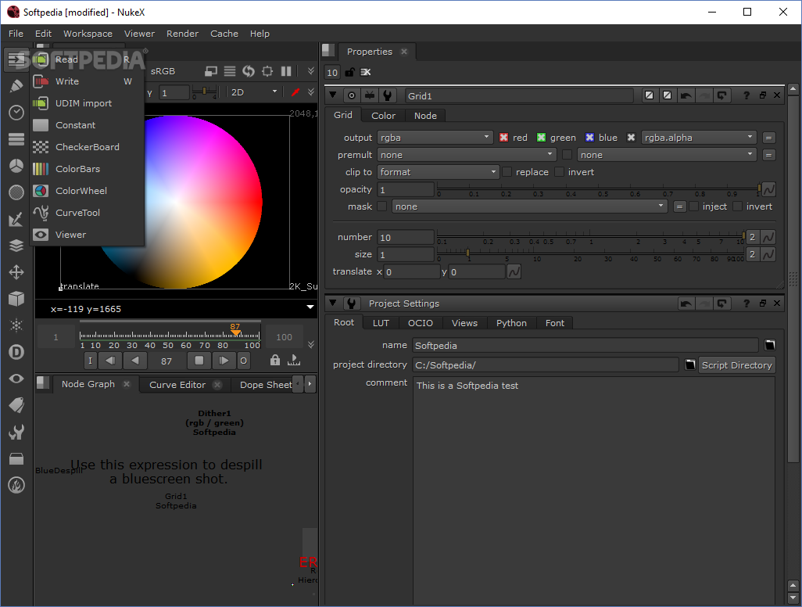Enable the replace checkbox
Viewport: 802px width, 607px height.
click(x=507, y=172)
